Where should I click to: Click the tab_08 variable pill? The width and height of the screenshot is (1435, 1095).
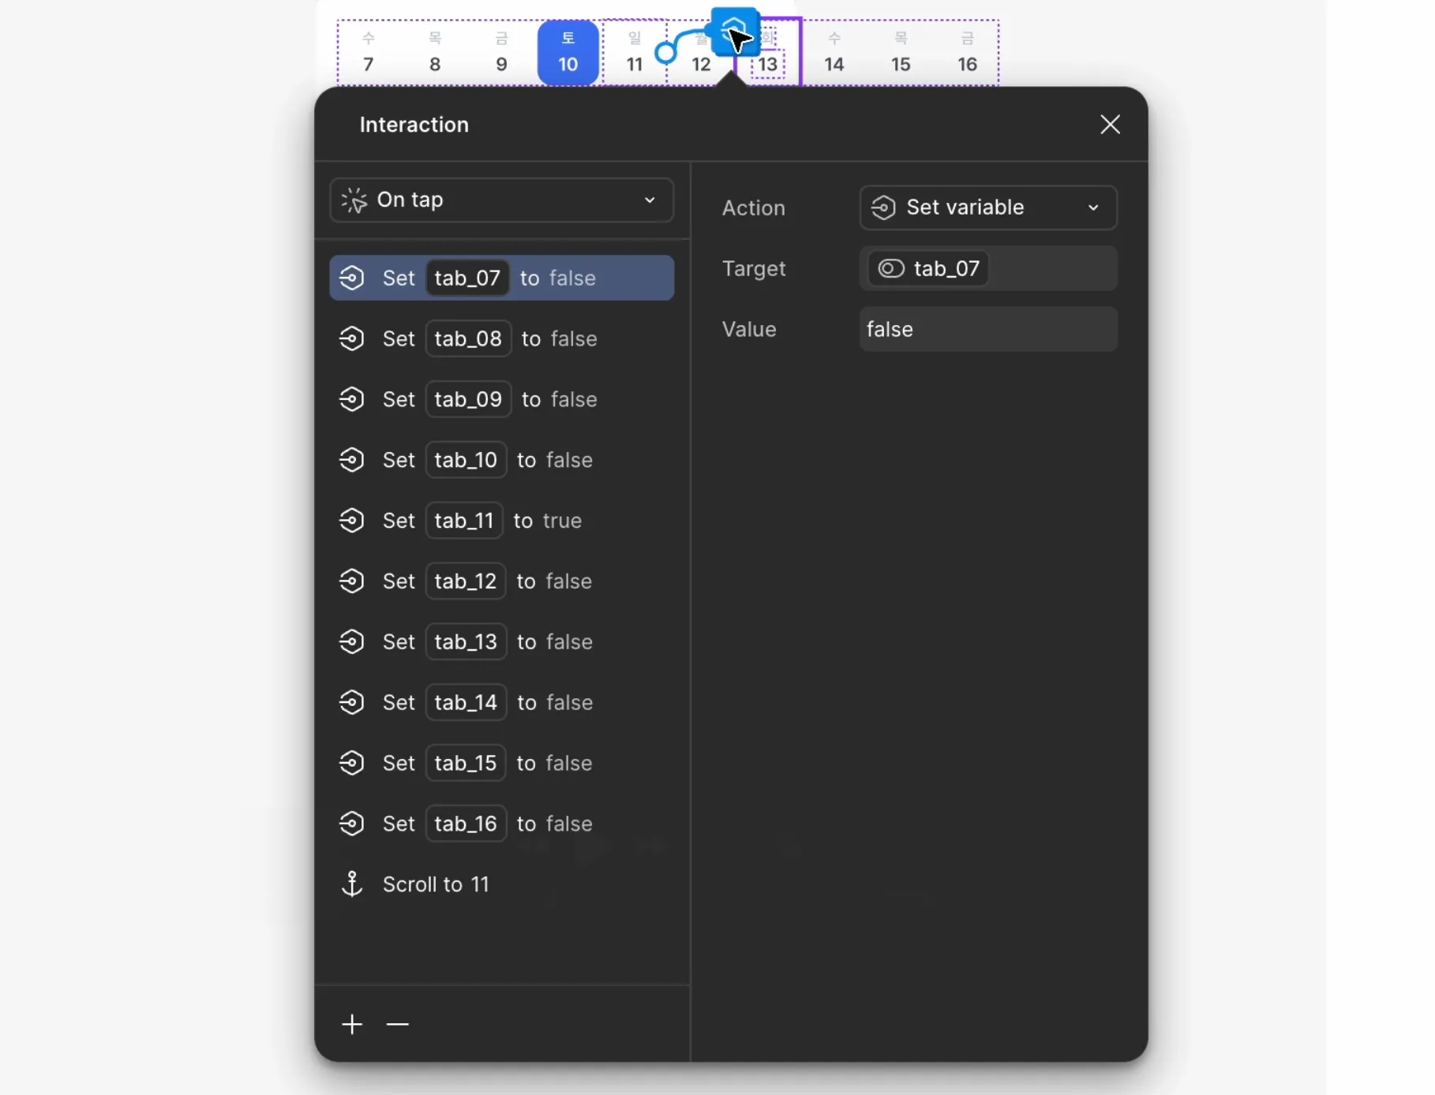(x=468, y=338)
